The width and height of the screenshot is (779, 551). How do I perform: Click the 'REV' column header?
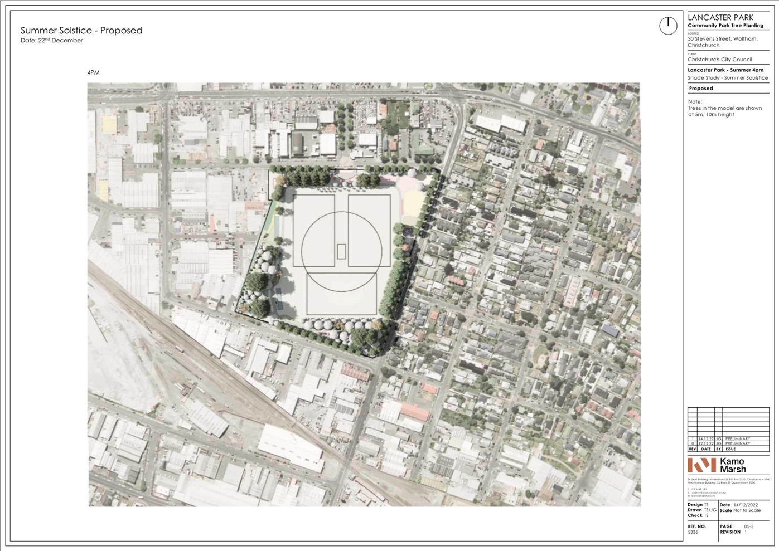[x=693, y=449]
